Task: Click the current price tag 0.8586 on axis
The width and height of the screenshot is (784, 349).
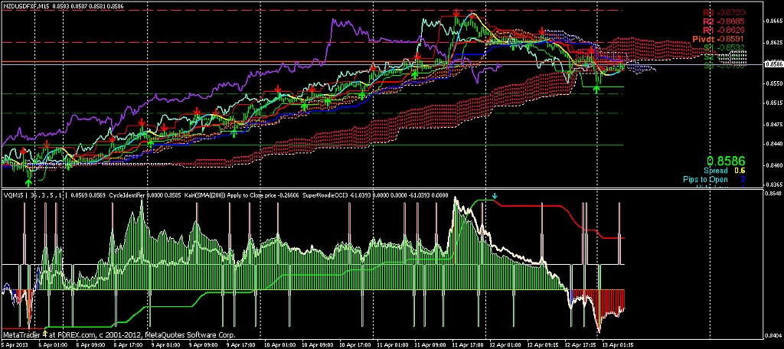Action: coord(773,64)
